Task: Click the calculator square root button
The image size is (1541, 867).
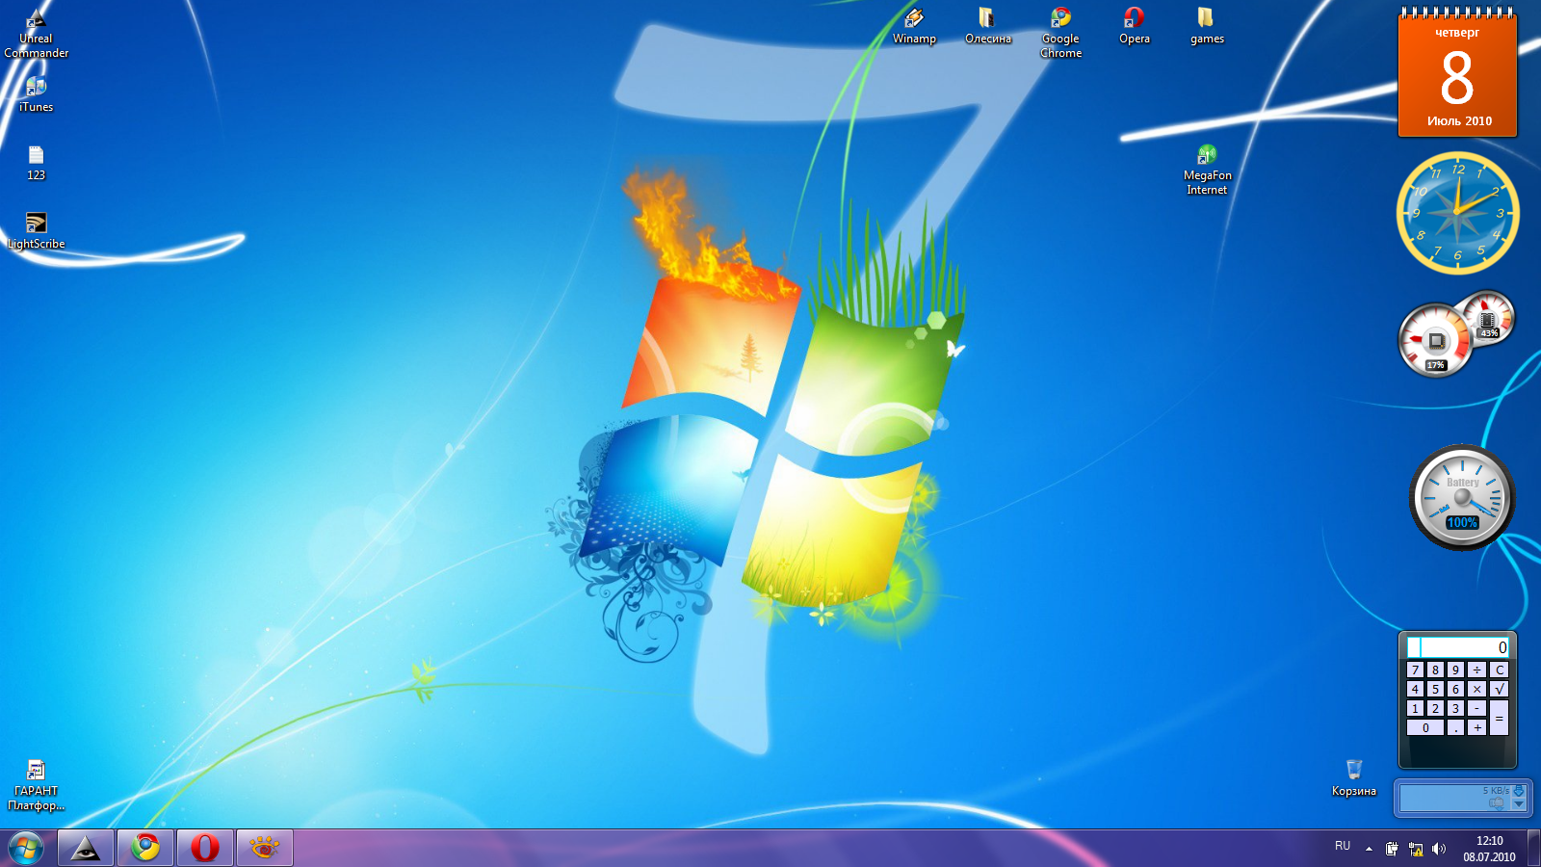Action: pos(1500,689)
